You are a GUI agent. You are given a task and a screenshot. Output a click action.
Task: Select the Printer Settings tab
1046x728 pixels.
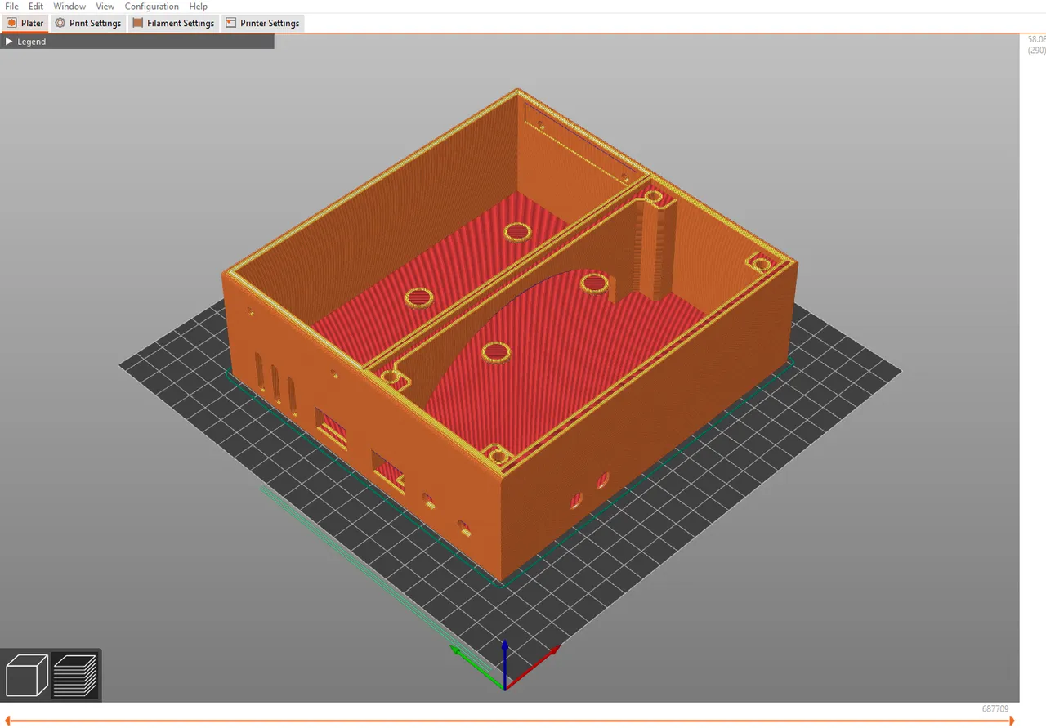(262, 23)
